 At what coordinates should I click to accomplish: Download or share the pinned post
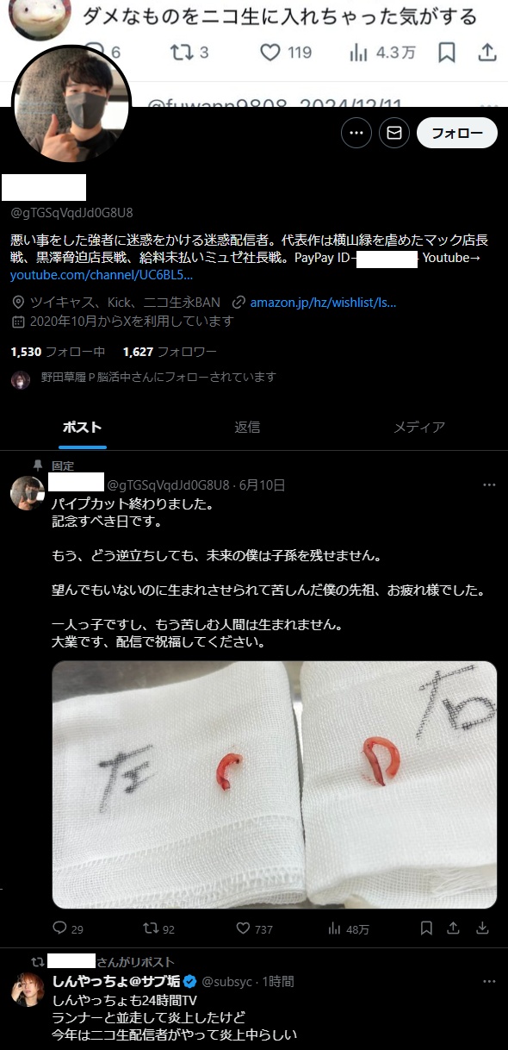pyautogui.click(x=483, y=928)
